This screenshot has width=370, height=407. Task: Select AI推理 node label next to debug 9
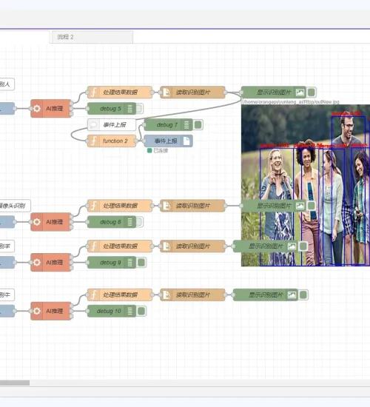coord(55,263)
